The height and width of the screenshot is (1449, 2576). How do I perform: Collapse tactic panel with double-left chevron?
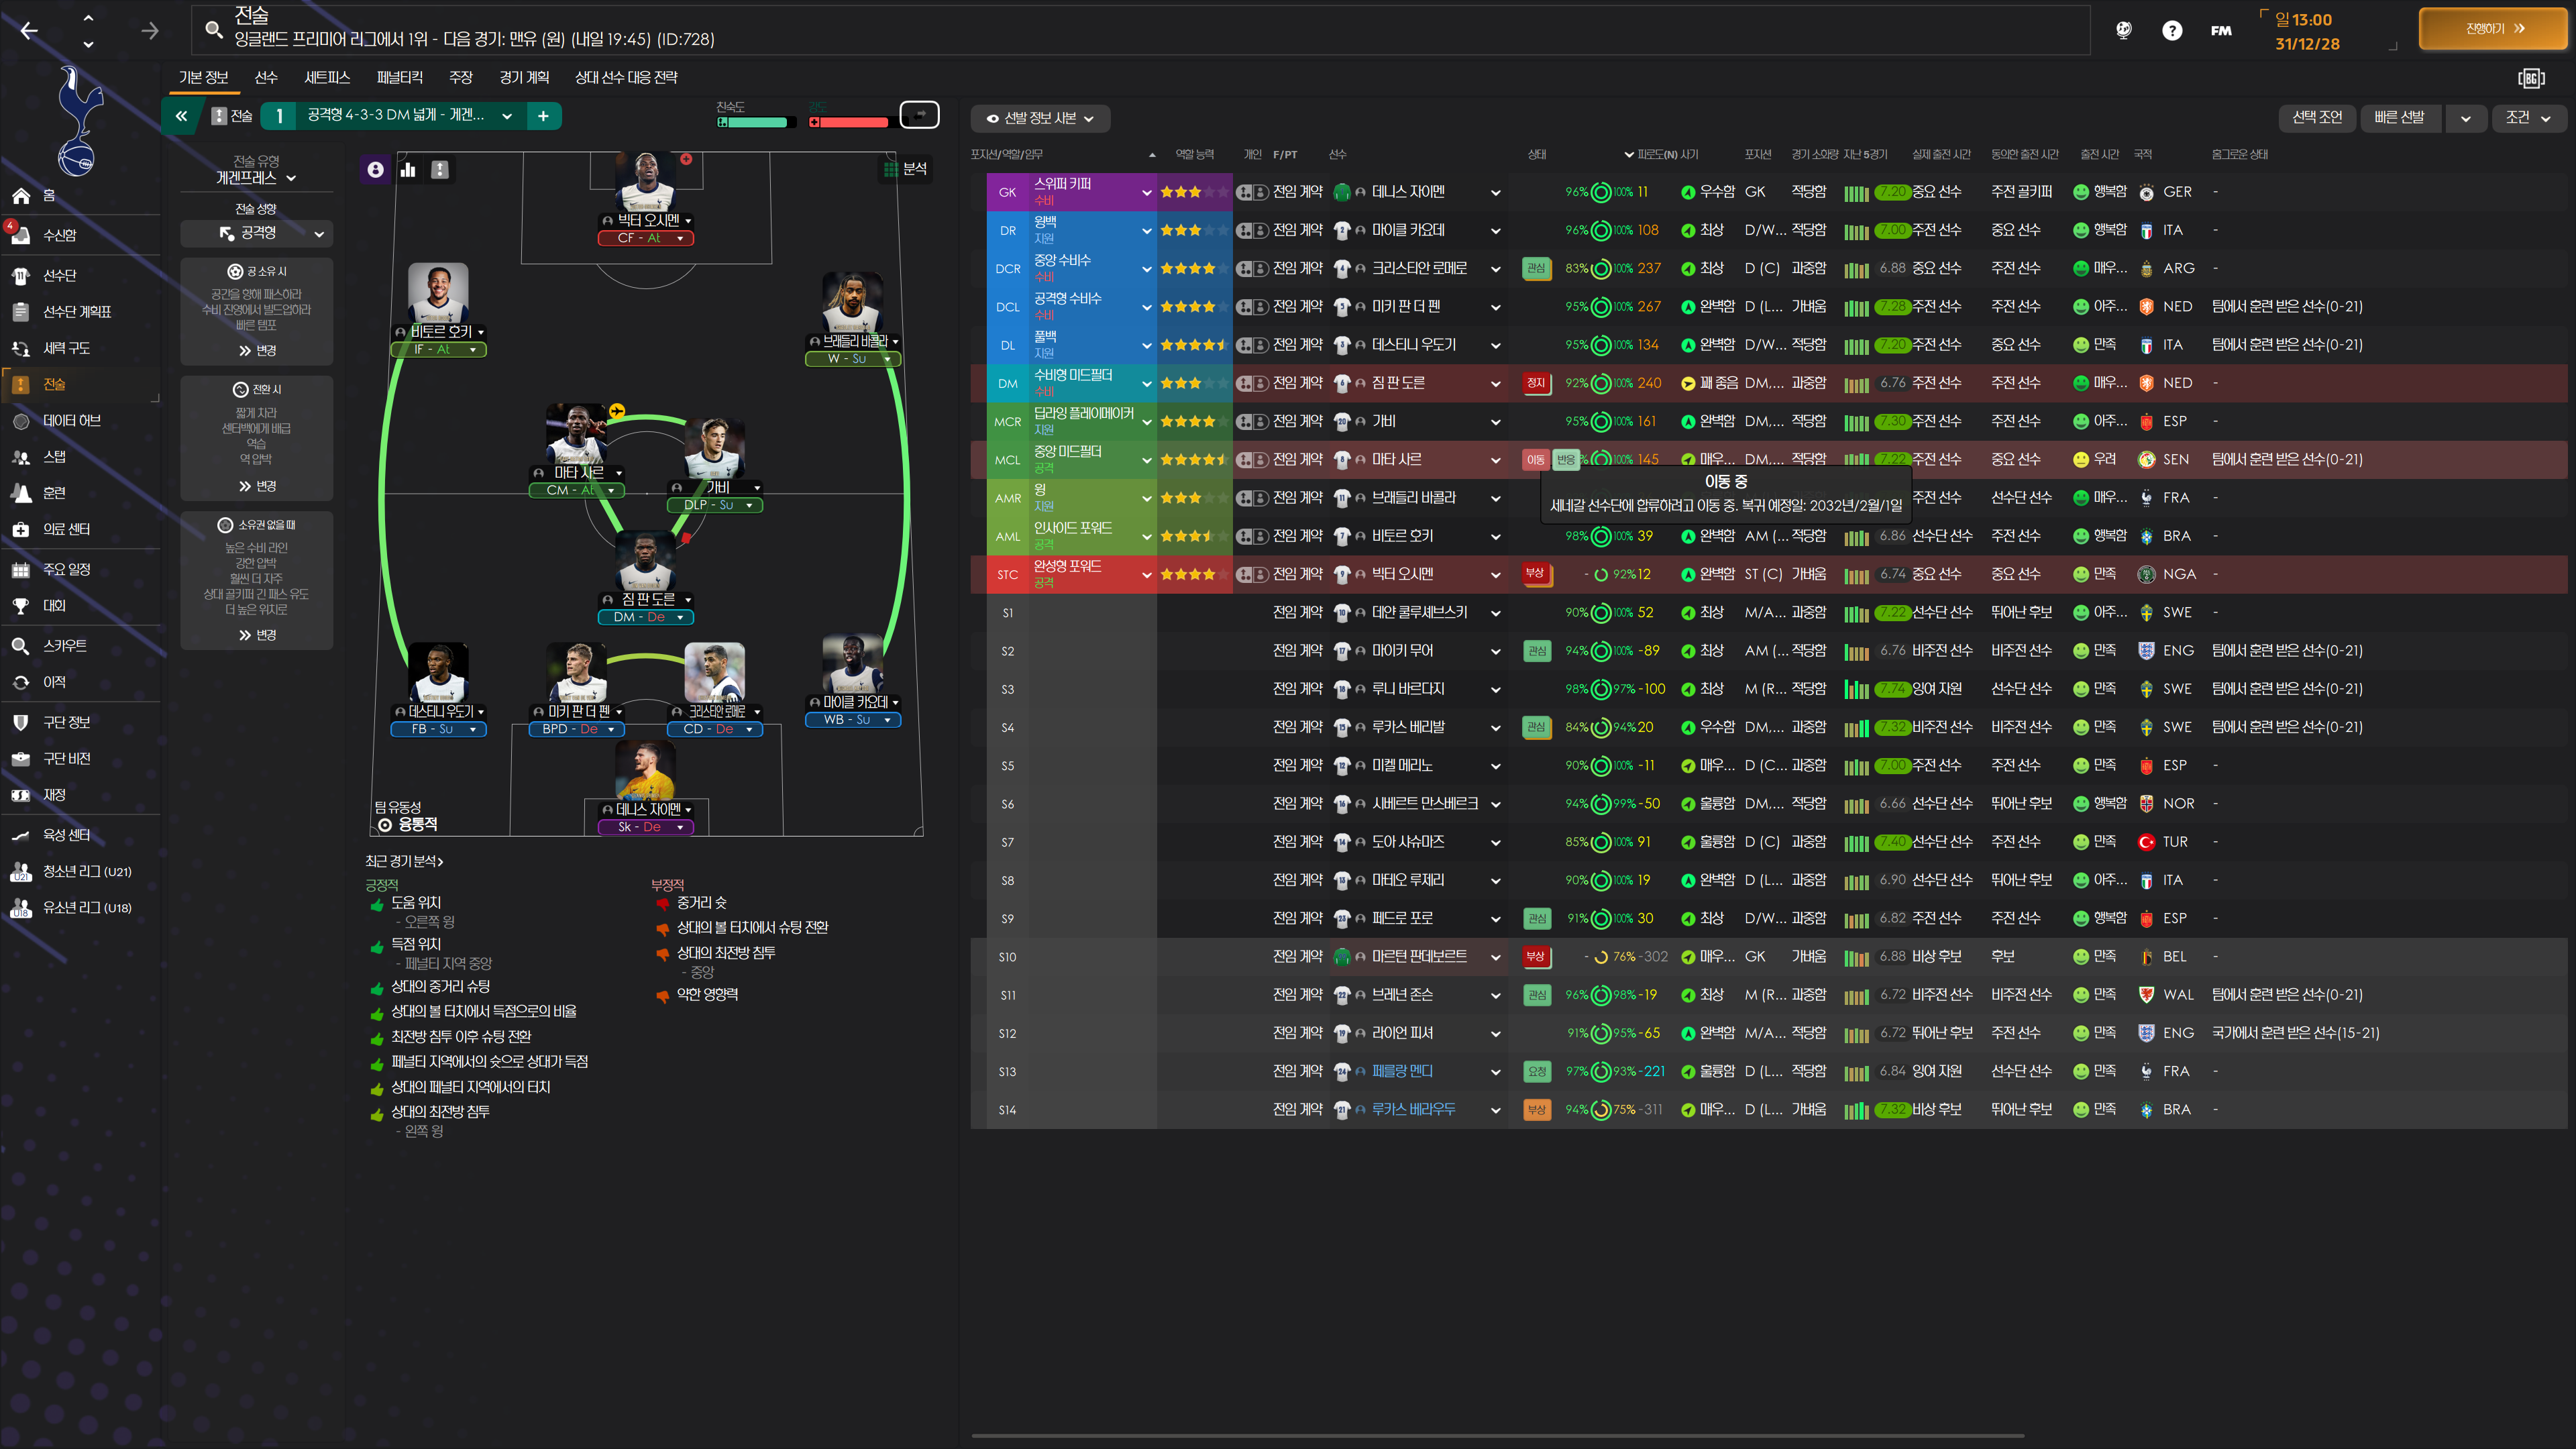(182, 116)
